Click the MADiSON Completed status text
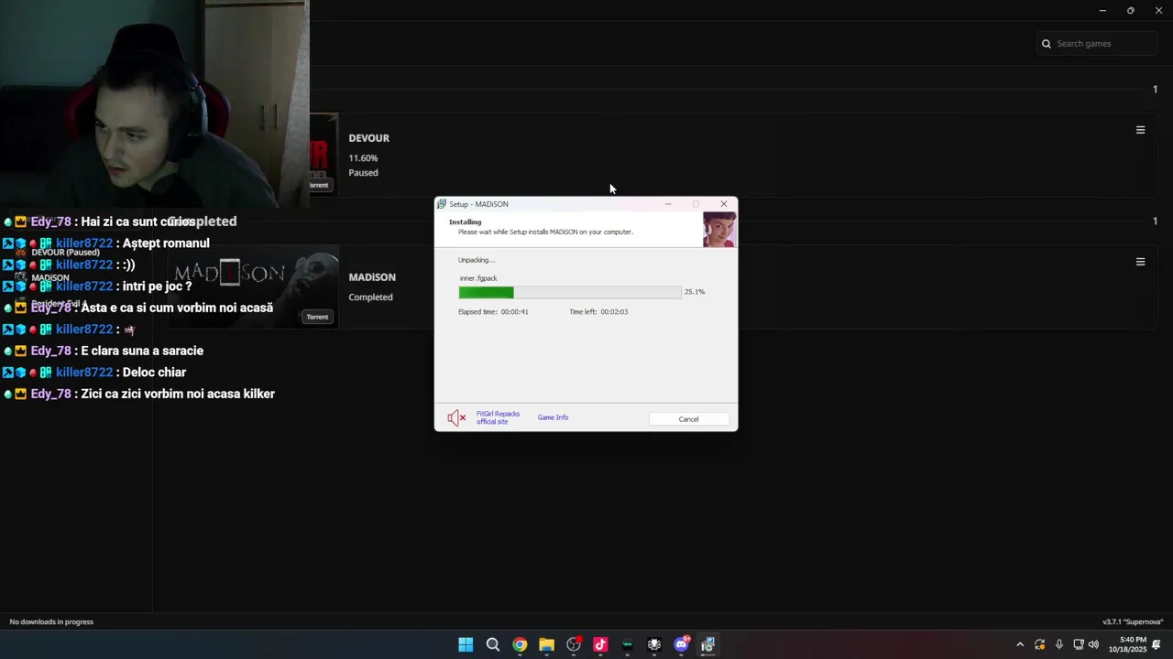 [x=370, y=297]
